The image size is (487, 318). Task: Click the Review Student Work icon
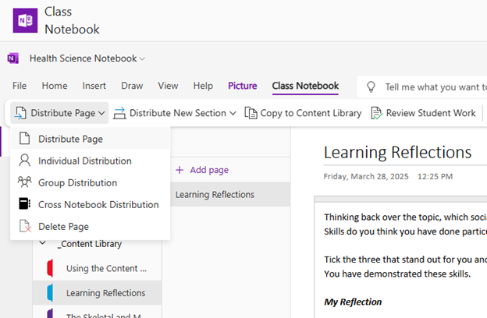click(x=376, y=113)
